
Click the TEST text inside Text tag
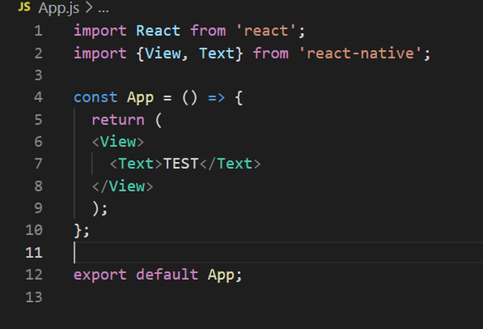click(x=180, y=164)
